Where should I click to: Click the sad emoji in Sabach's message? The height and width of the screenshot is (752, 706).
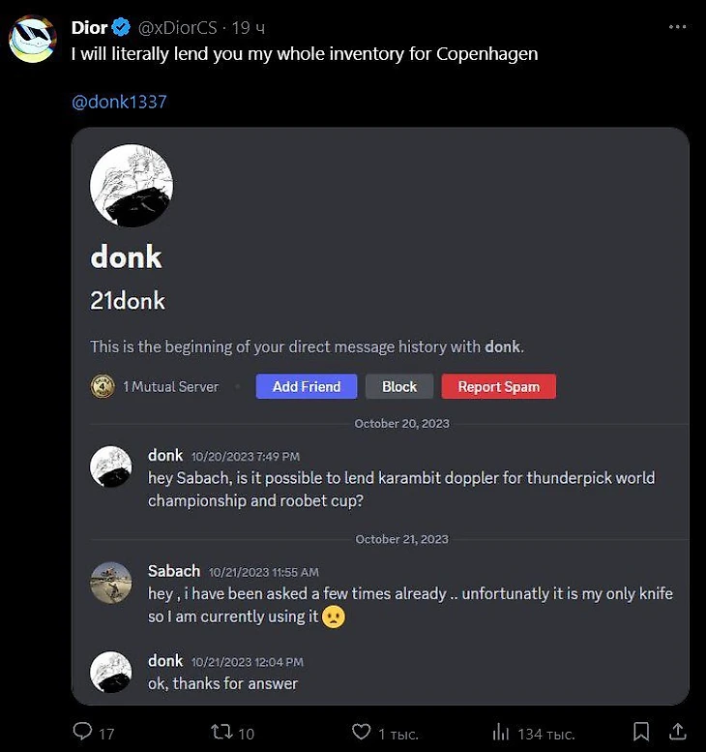(334, 617)
